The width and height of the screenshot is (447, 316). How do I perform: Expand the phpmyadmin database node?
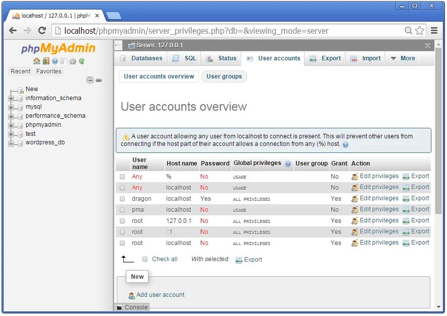pos(11,126)
